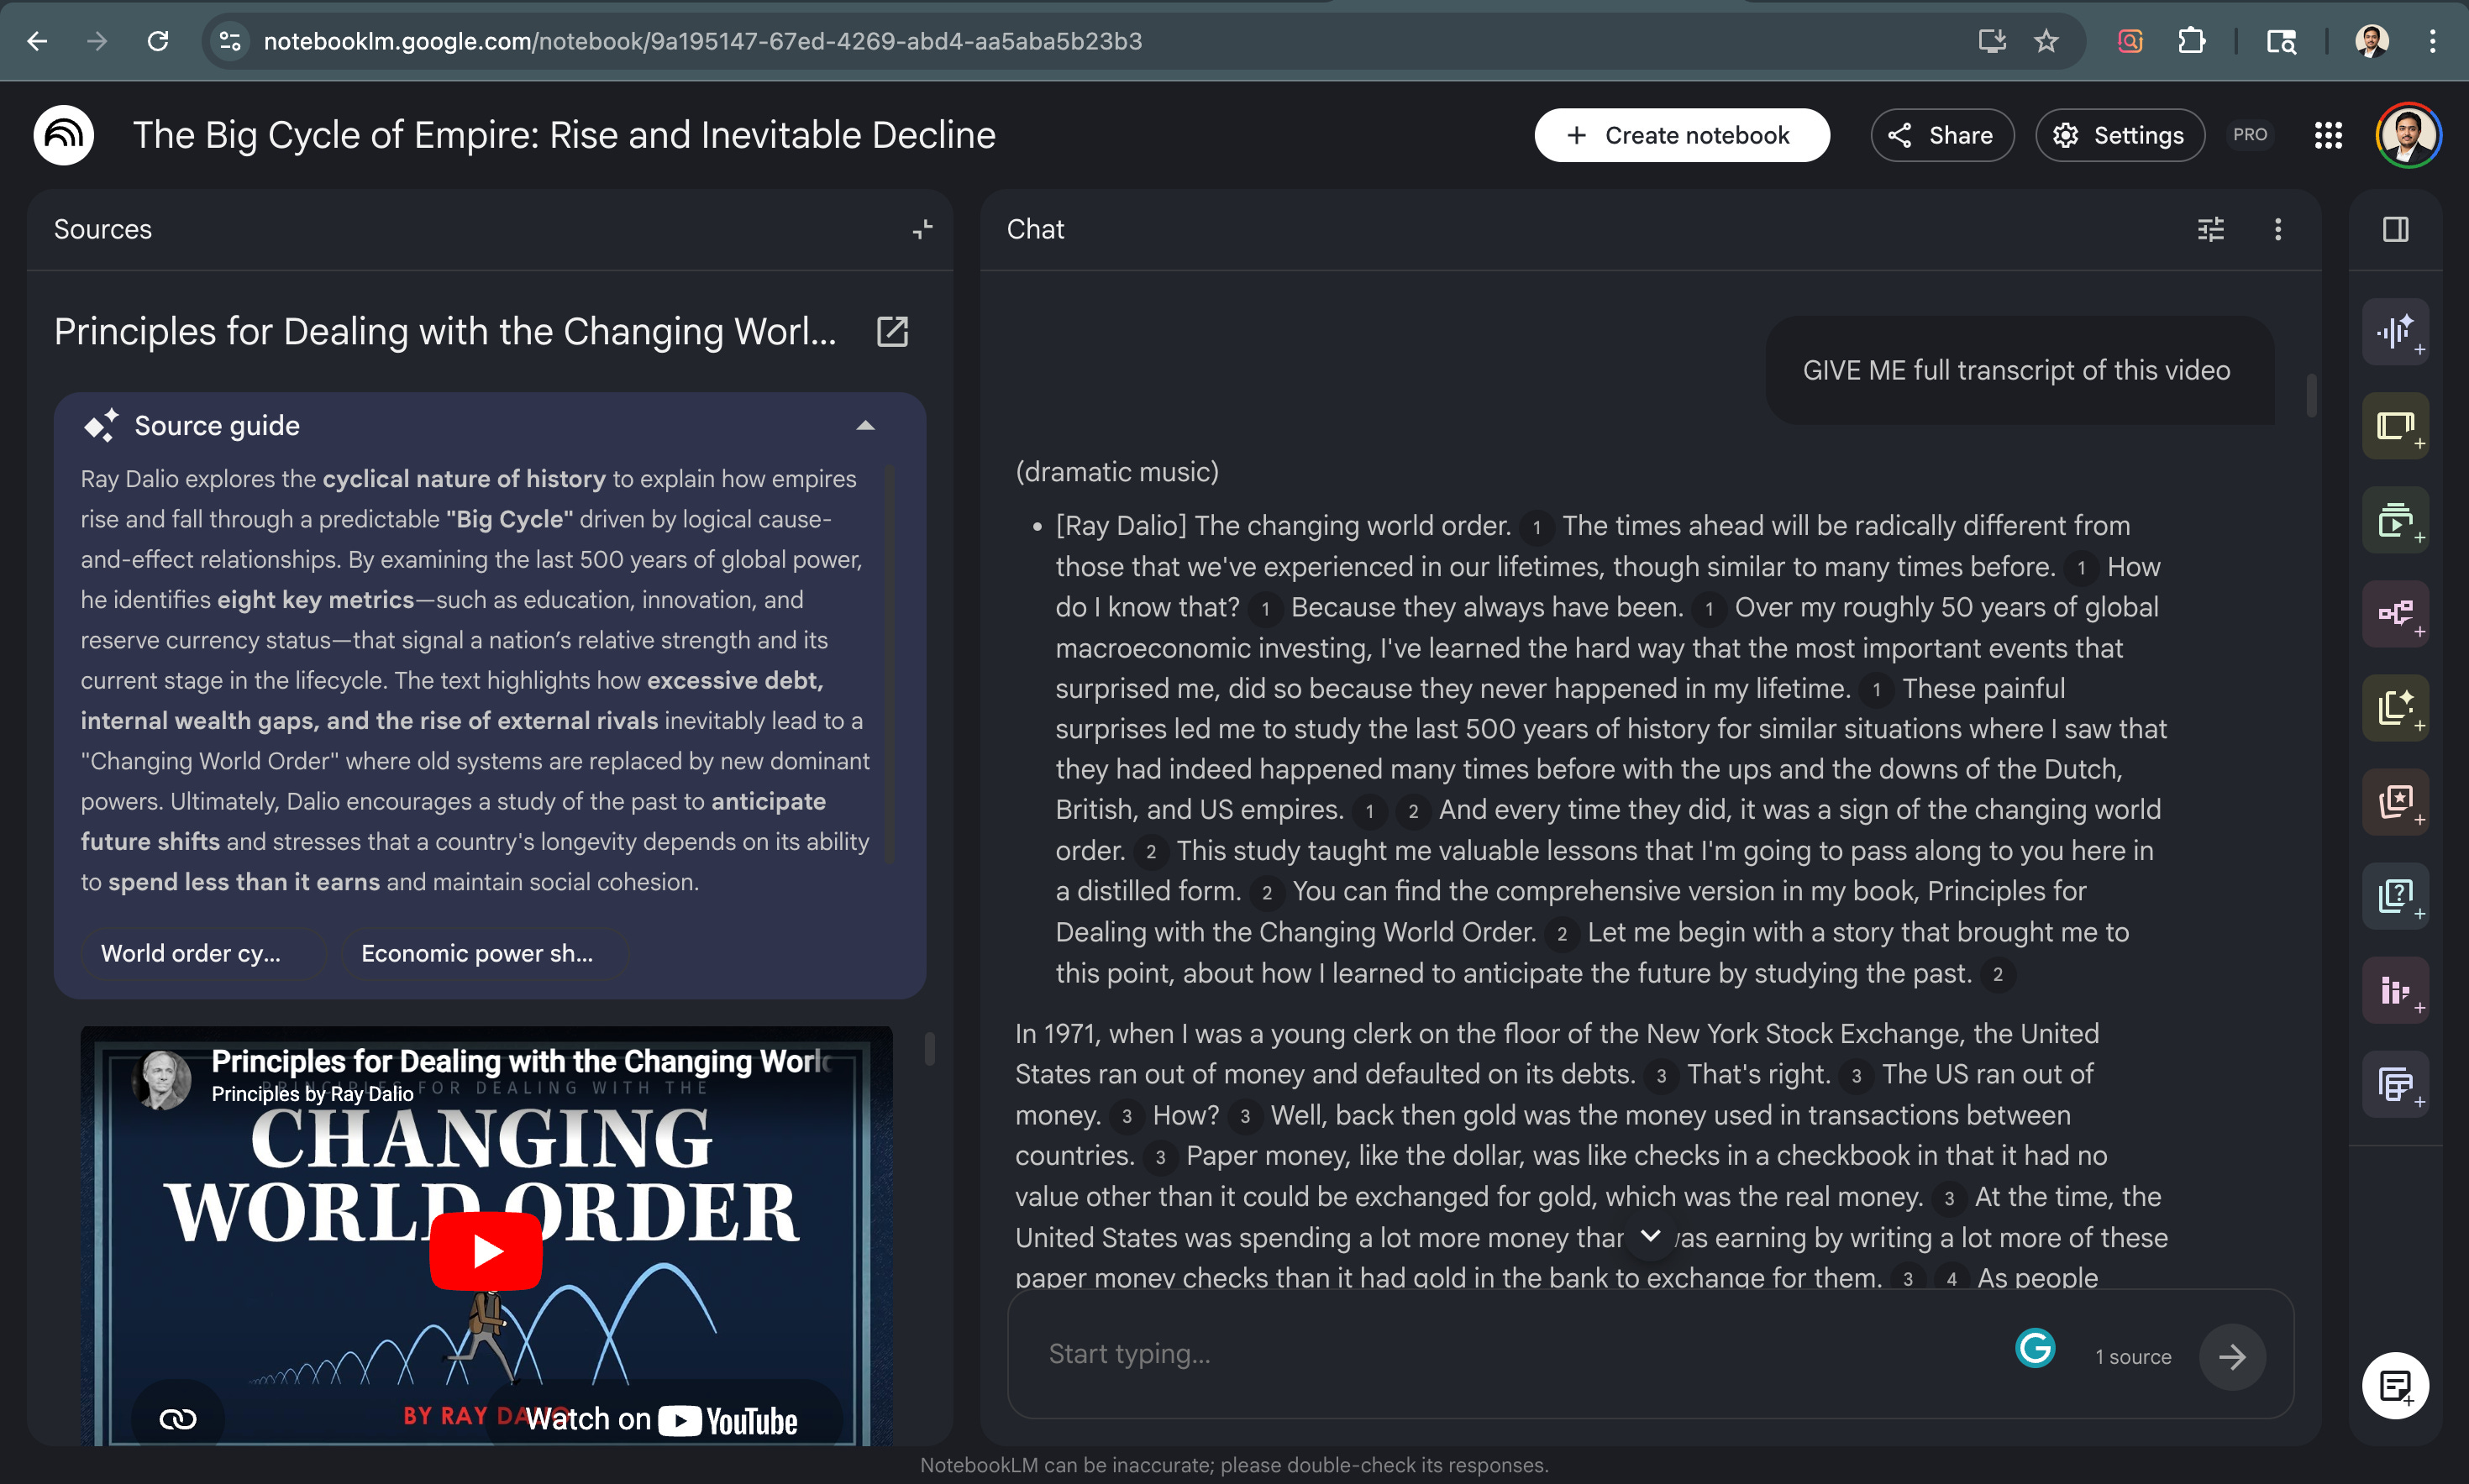Collapse the Source guide section
This screenshot has width=2469, height=1484.
[865, 426]
